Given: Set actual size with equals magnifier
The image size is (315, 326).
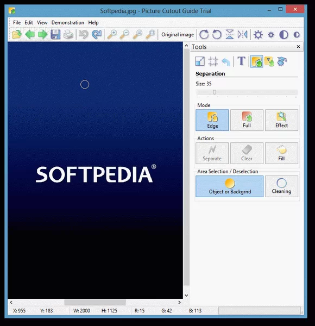Looking at the screenshot, I should pos(137,35).
